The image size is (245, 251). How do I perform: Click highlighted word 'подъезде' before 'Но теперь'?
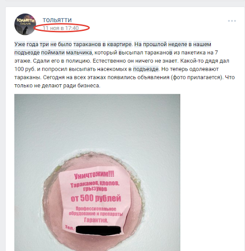point(146,69)
